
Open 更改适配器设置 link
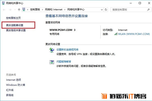point(15,25)
